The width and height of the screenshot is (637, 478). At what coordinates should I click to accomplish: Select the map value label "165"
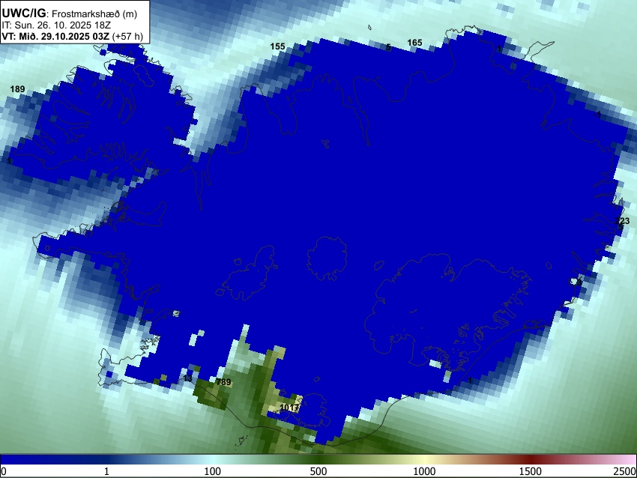coord(414,43)
